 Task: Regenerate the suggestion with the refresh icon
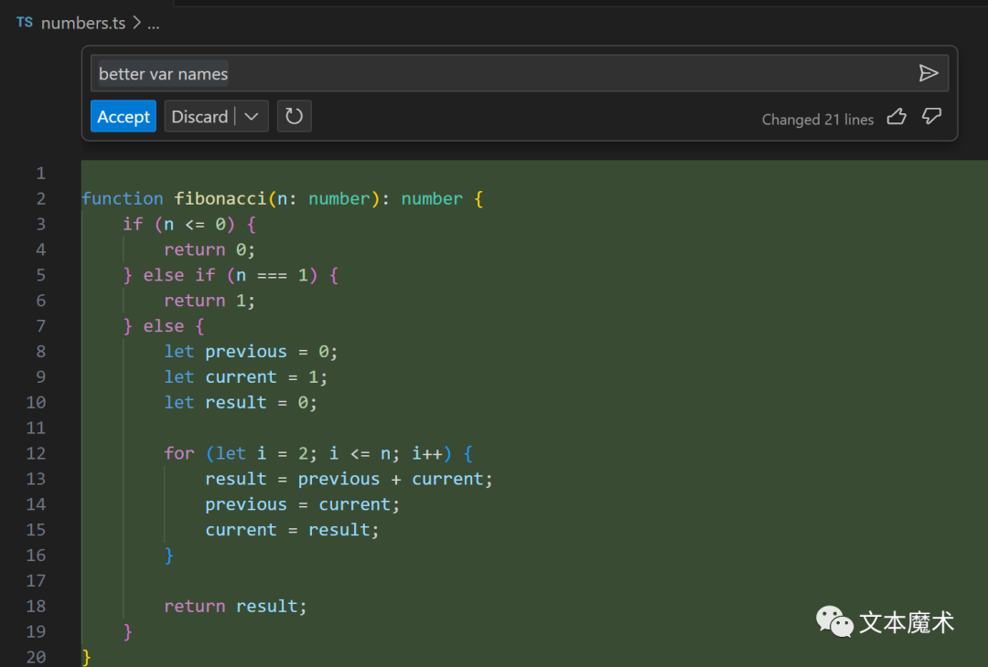[x=295, y=116]
